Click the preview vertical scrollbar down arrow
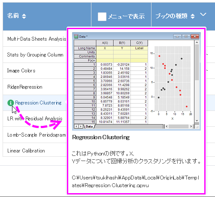 click(197, 121)
